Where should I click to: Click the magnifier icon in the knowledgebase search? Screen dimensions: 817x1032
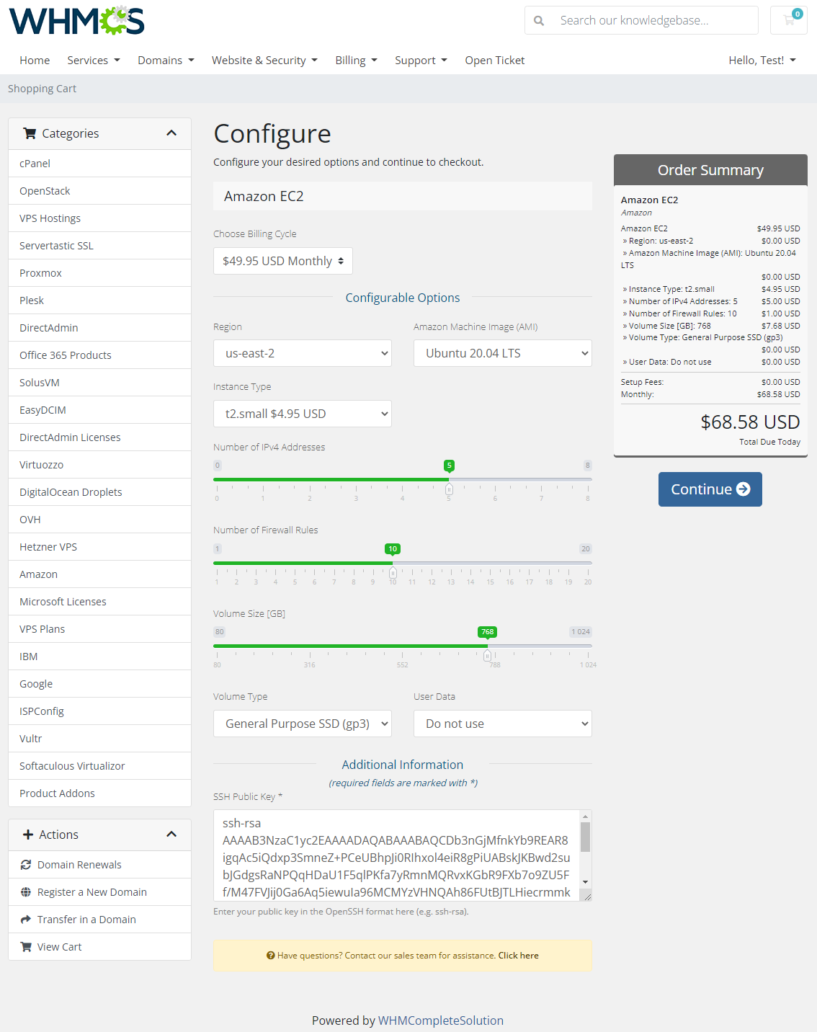(539, 20)
